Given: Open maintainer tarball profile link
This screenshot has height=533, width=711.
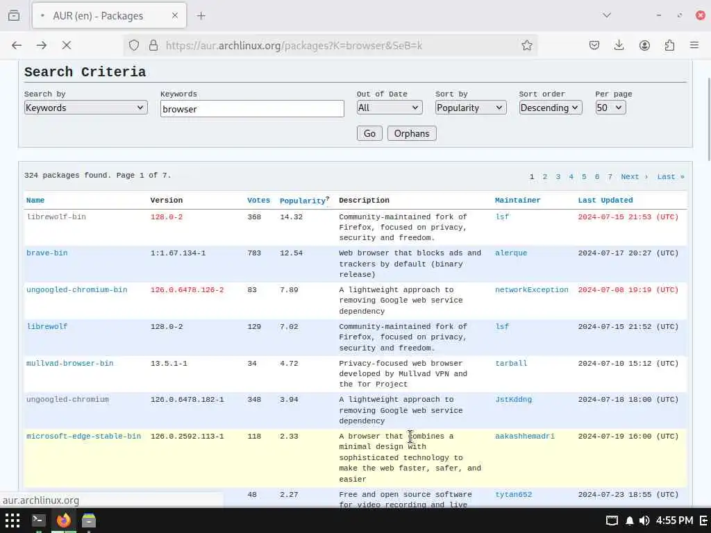Looking at the screenshot, I should [x=511, y=363].
